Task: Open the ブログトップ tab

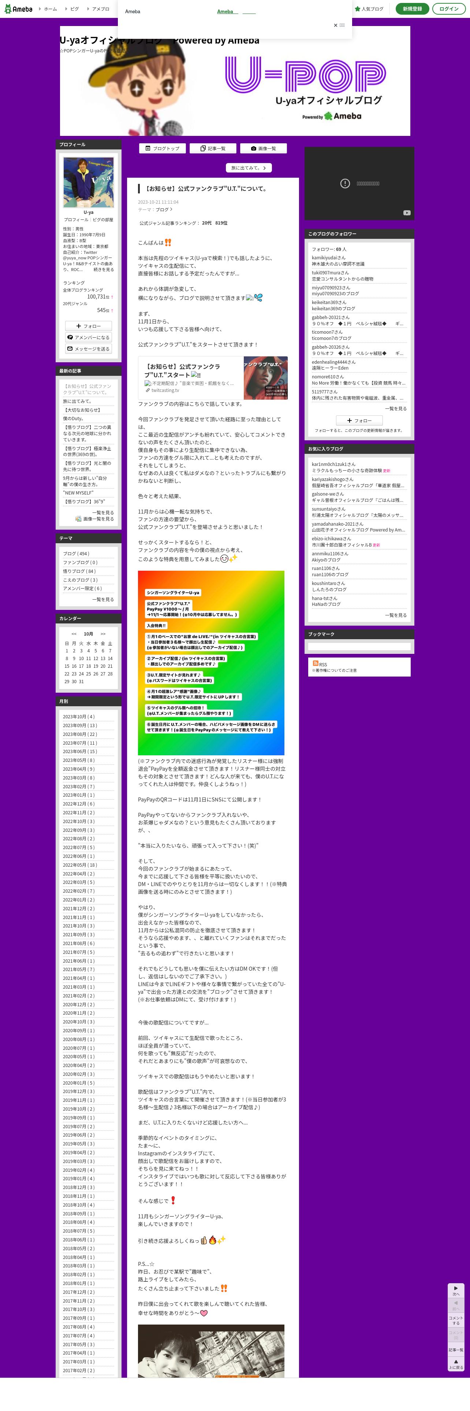Action: click(163, 148)
